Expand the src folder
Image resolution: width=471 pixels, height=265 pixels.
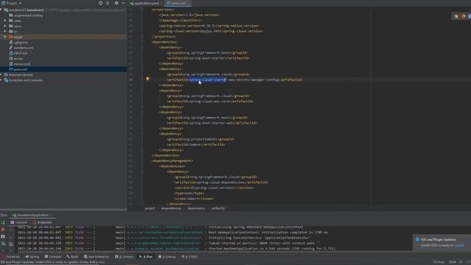[5, 32]
